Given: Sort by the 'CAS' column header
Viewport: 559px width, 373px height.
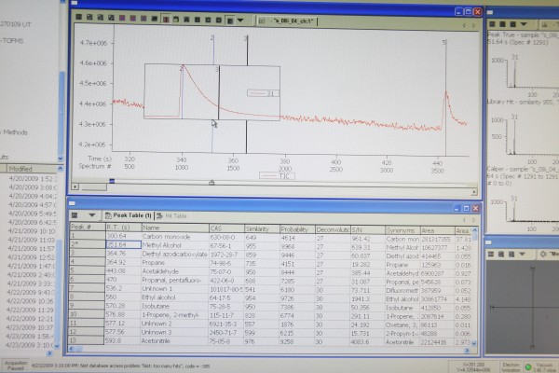Looking at the screenshot, I should [x=226, y=228].
